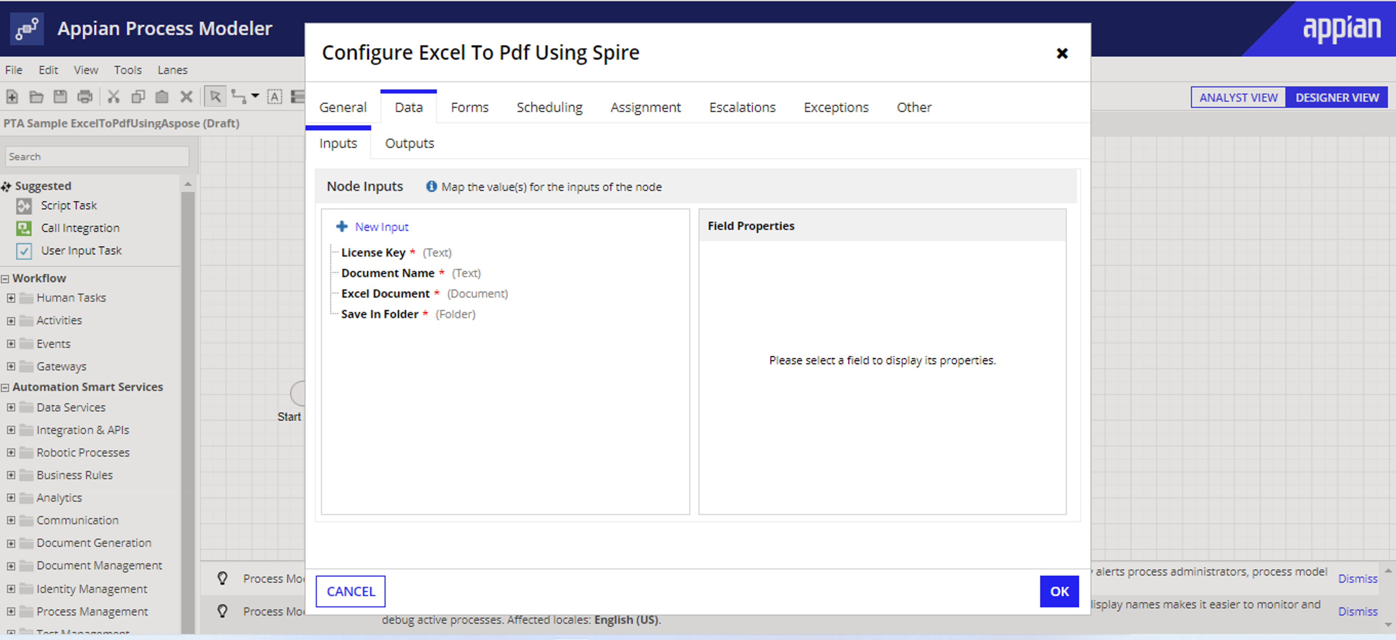Switch to the Escalations tab
Screen dimensions: 1396x640
coord(742,107)
